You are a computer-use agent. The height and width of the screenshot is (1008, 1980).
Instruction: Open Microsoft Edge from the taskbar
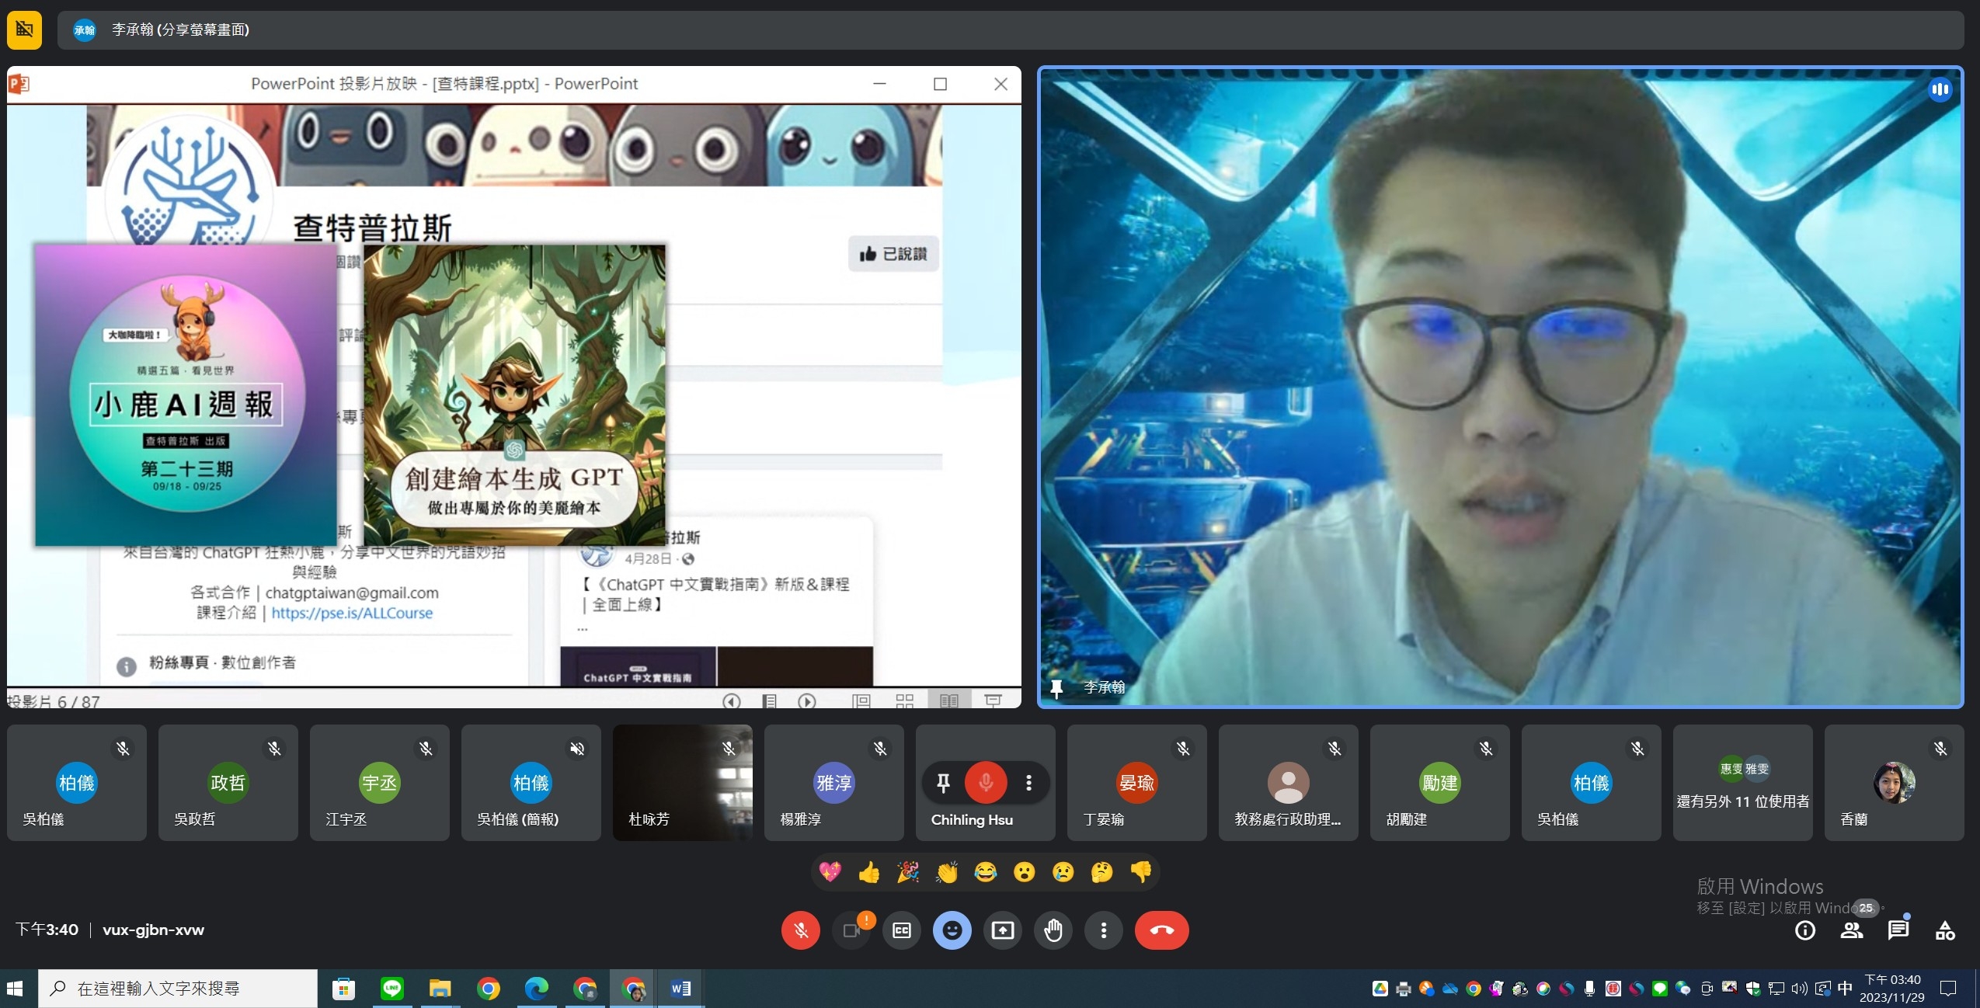(537, 989)
